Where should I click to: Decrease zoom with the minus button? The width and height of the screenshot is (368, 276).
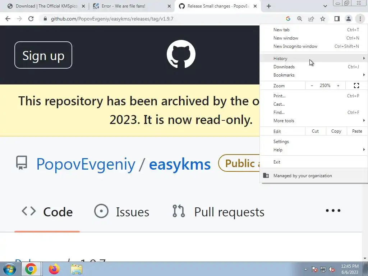pyautogui.click(x=312, y=86)
